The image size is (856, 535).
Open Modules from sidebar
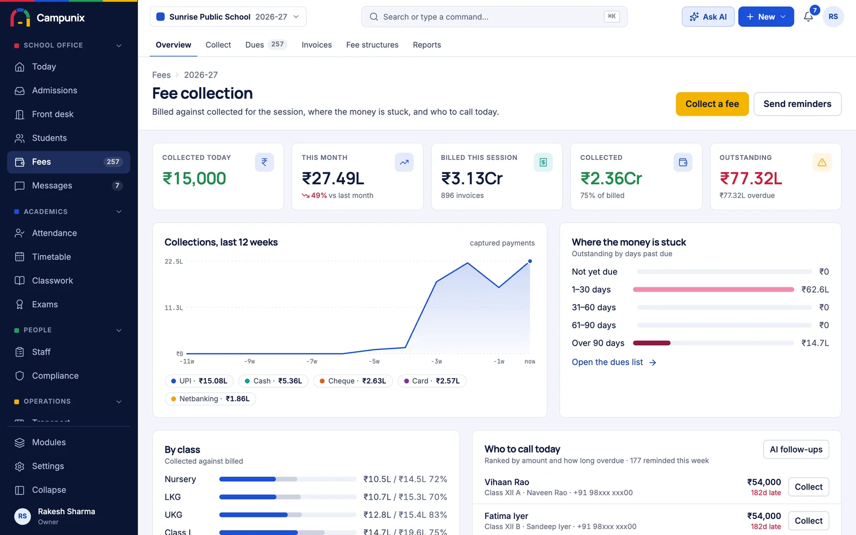(68, 442)
